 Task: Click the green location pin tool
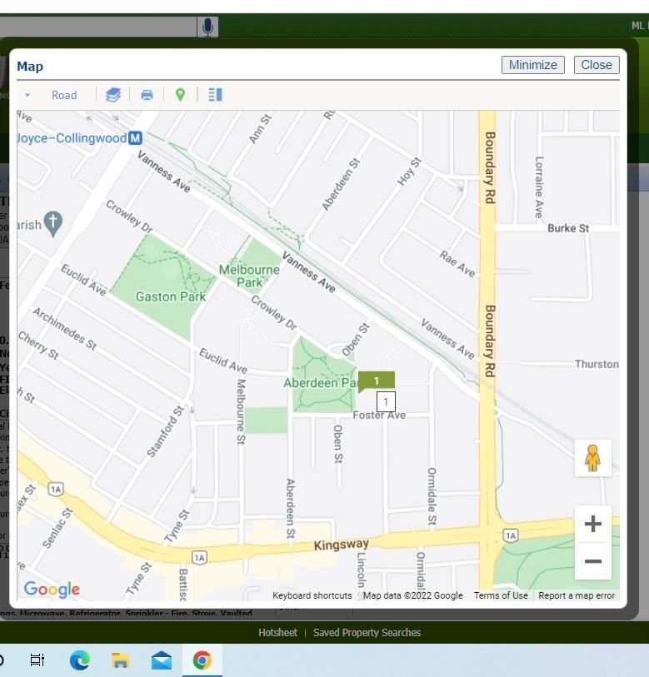point(180,95)
